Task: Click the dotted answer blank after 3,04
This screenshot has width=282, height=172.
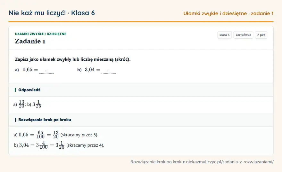Action: pos(109,71)
